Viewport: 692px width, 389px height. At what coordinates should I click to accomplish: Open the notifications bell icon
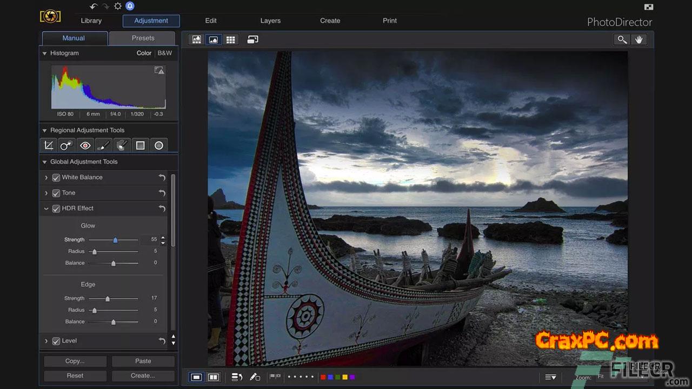tap(130, 6)
